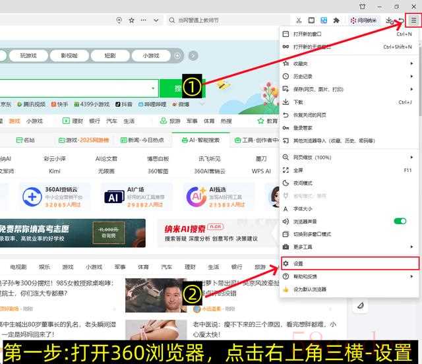The height and width of the screenshot is (364, 422).
Task: Click the blue translate icon in toolbar
Action: [x=324, y=20]
